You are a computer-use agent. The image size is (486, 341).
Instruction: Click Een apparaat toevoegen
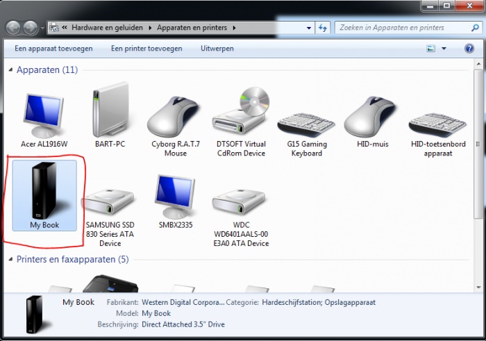(x=53, y=49)
